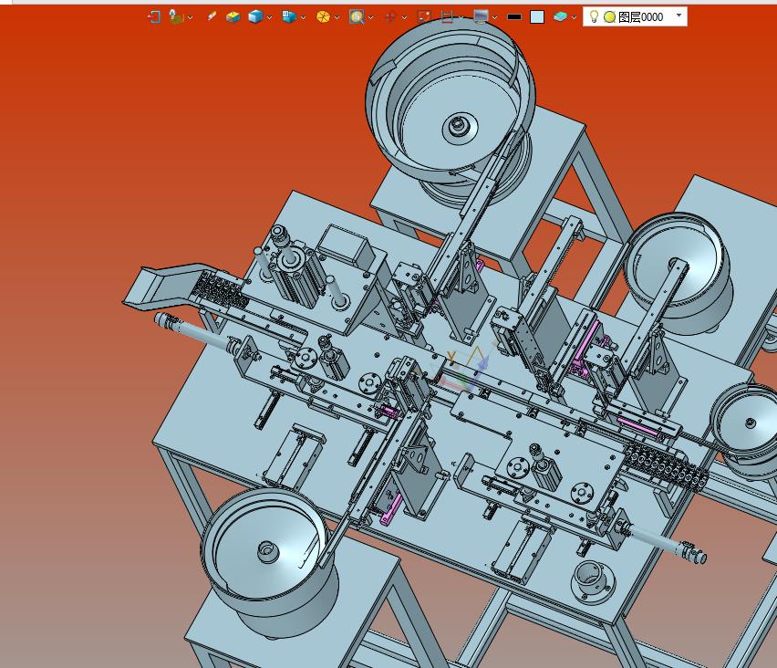The width and height of the screenshot is (777, 668).
Task: Expand arrow next to shaded cube icon
Action: click(x=270, y=18)
